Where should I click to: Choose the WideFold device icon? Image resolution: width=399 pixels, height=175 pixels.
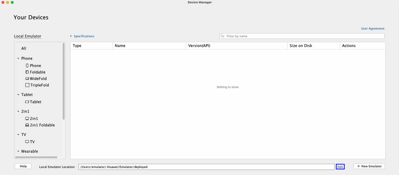pos(27,79)
